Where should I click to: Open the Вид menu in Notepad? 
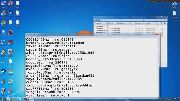(x=42, y=37)
